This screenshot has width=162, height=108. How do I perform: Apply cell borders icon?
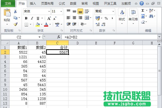26,24
